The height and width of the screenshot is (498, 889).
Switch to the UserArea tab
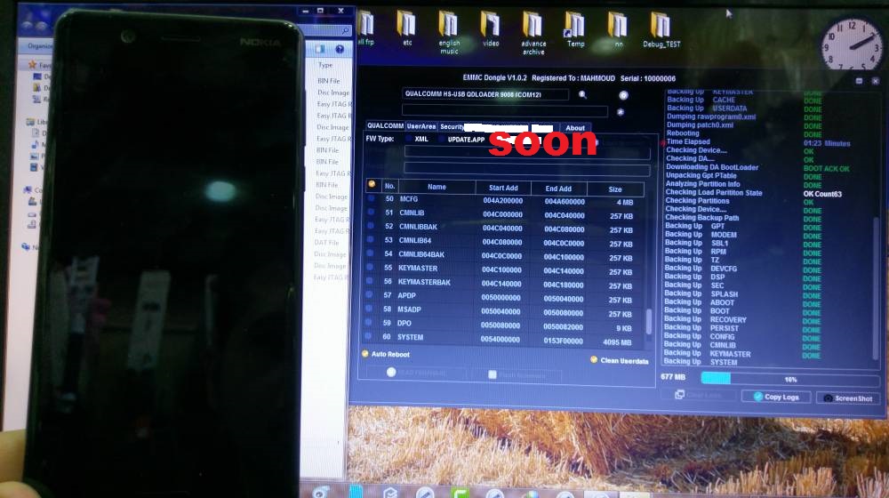[421, 126]
